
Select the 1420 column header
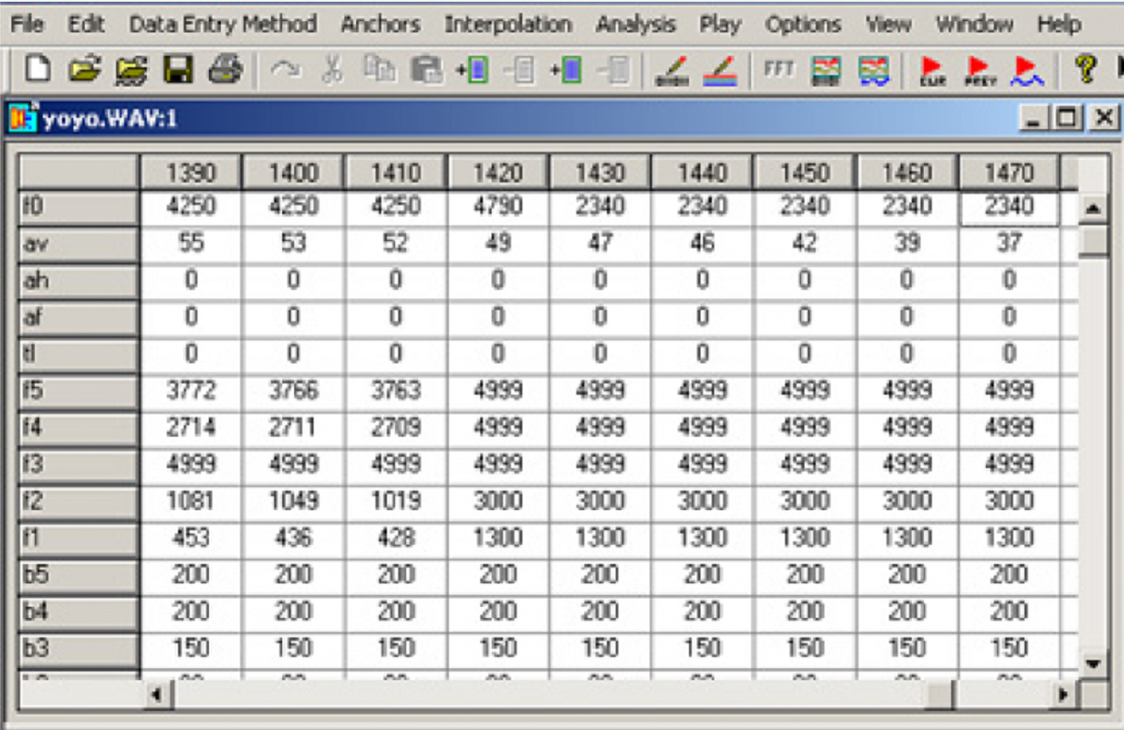click(x=497, y=172)
